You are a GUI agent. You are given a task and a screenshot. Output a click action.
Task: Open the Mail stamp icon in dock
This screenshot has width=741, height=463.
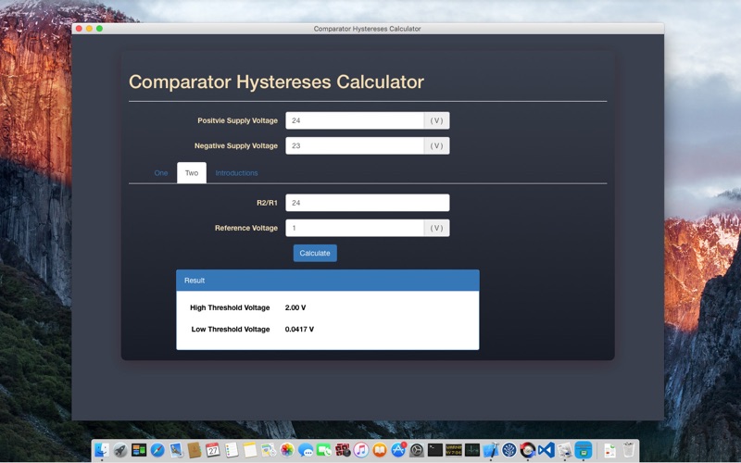[x=176, y=450]
